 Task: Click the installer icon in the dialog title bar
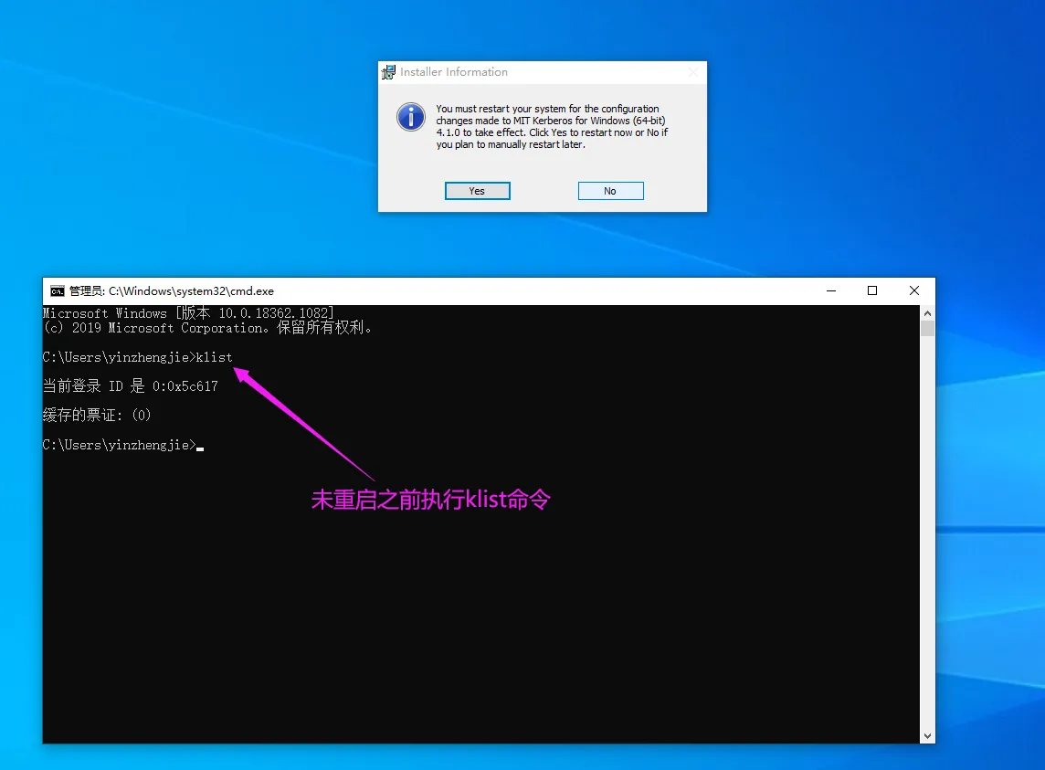point(390,72)
